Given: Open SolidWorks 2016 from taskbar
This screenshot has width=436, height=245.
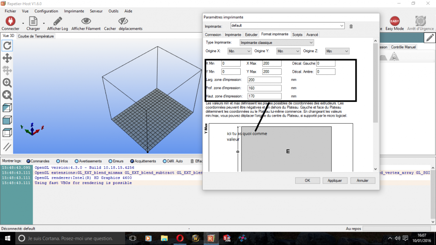Looking at the screenshot, I should (x=227, y=238).
